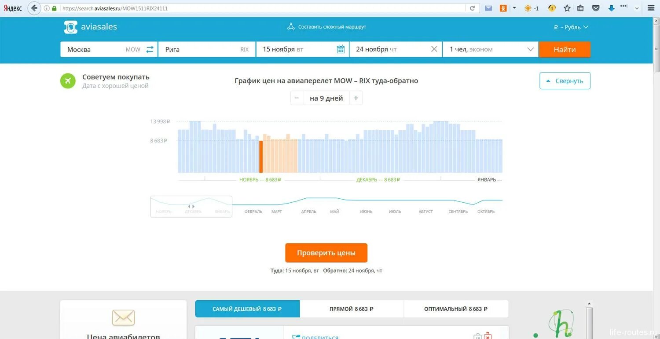The height and width of the screenshot is (339, 660).
Task: Click the baggage icon on ticket card
Action: 478,336
